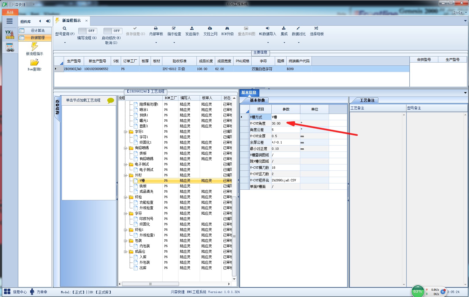Screen dimensions: 469x297
Task: Click the V-CUT程序名 value 2b2890ija0.CSV
Action: [286, 180]
